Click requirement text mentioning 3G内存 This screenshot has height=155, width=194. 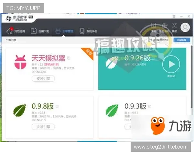(53, 68)
